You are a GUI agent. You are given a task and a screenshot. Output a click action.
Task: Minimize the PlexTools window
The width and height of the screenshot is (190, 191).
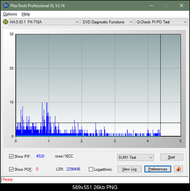pos(151,6)
